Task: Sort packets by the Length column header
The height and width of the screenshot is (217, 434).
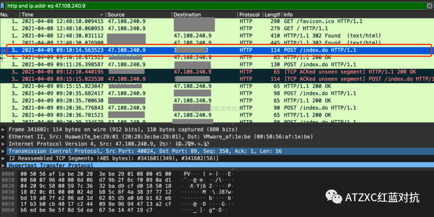Action: click(x=272, y=14)
